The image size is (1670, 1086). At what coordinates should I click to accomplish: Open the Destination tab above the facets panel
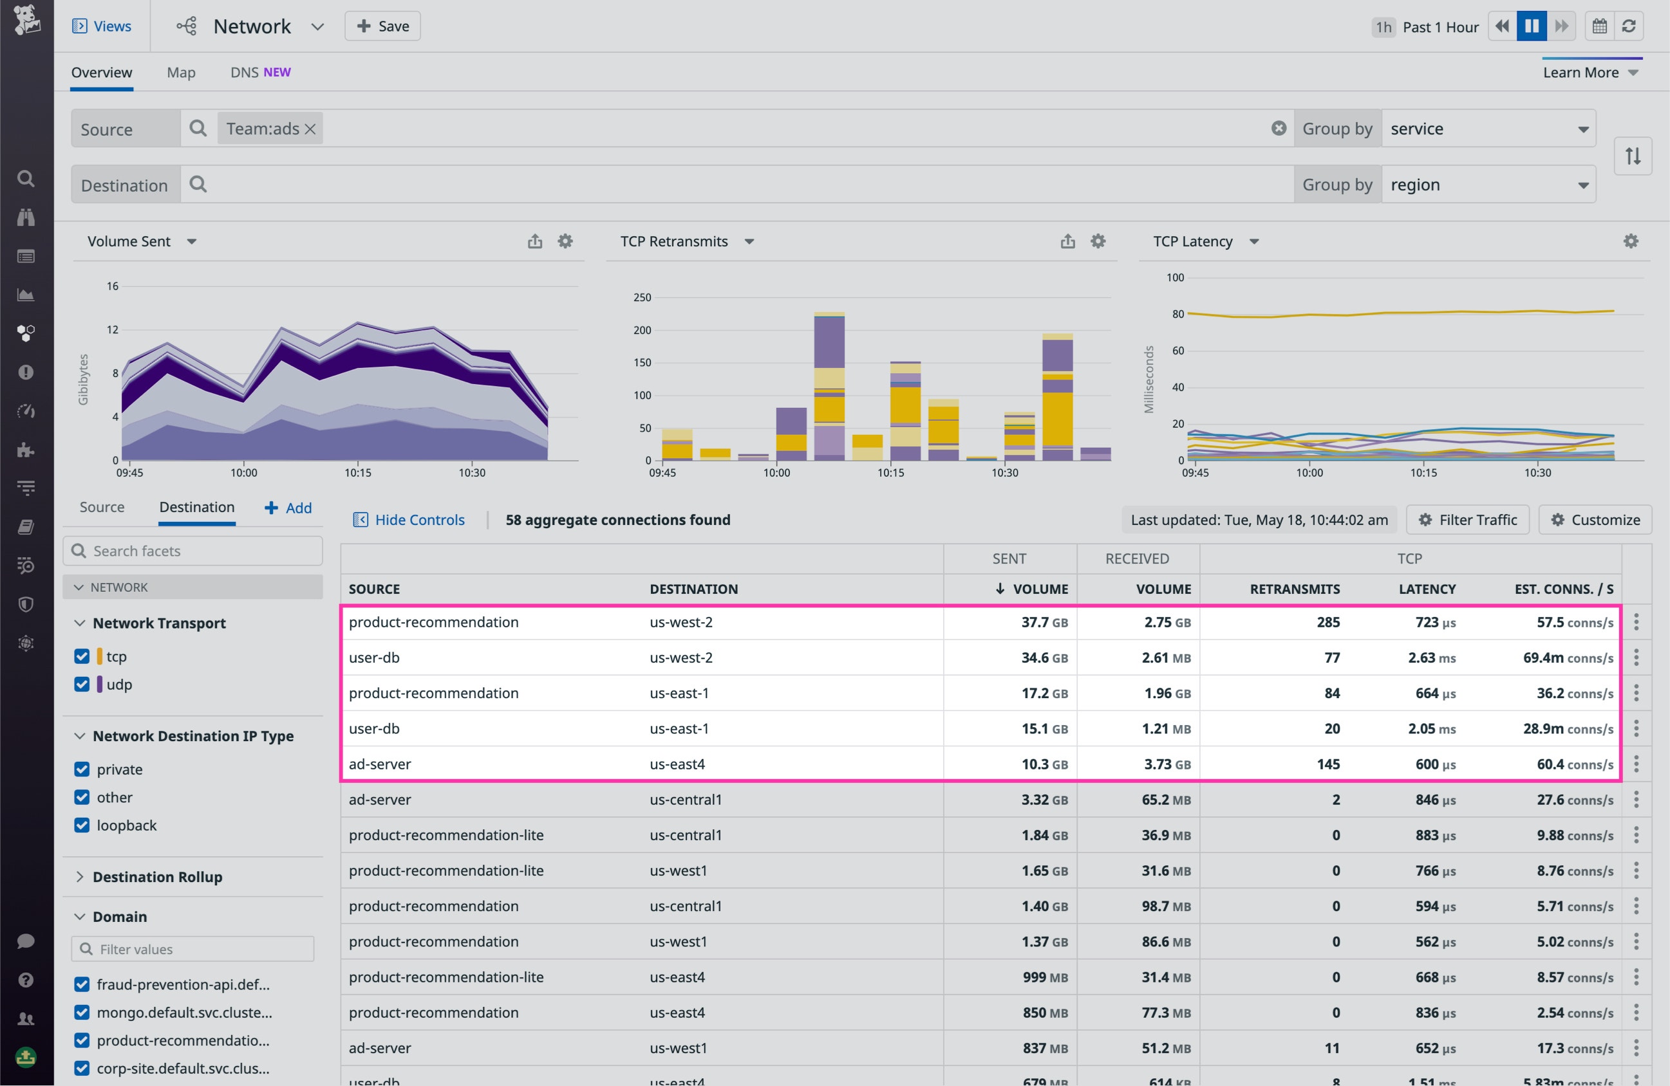pyautogui.click(x=196, y=507)
